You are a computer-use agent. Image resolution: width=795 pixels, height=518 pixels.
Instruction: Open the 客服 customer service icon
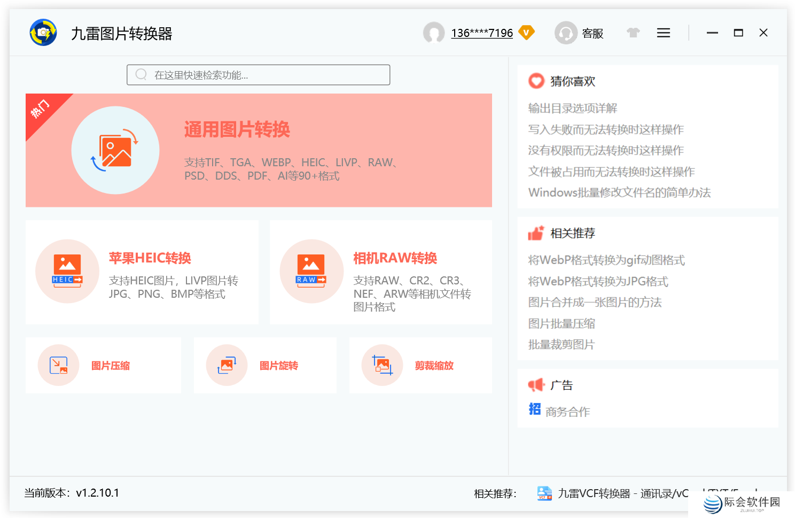click(566, 33)
